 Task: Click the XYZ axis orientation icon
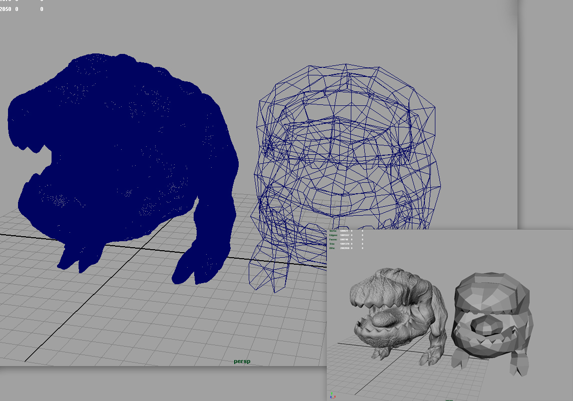point(332,396)
